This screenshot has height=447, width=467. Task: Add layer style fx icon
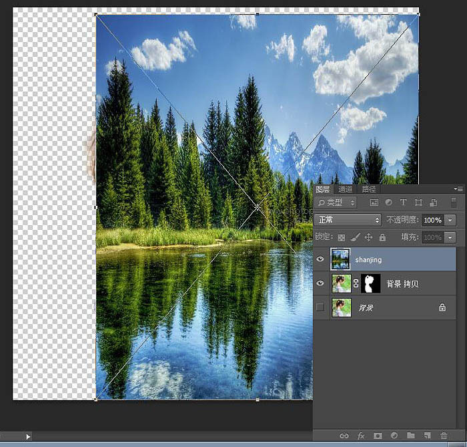(x=361, y=436)
